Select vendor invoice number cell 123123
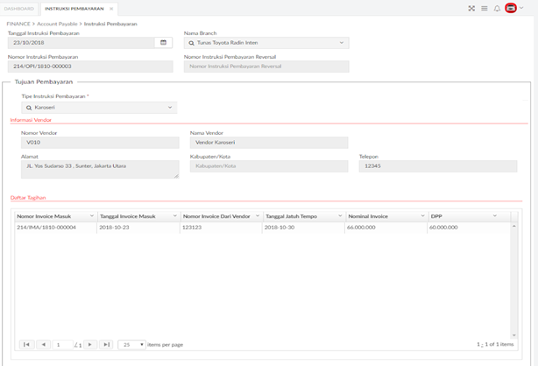This screenshot has height=366, width=538. [222, 228]
